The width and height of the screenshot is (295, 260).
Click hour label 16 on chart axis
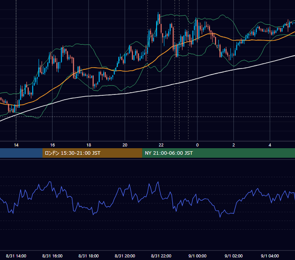52,145
